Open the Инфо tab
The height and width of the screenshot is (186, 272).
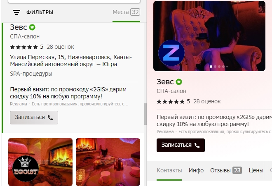pyautogui.click(x=196, y=170)
